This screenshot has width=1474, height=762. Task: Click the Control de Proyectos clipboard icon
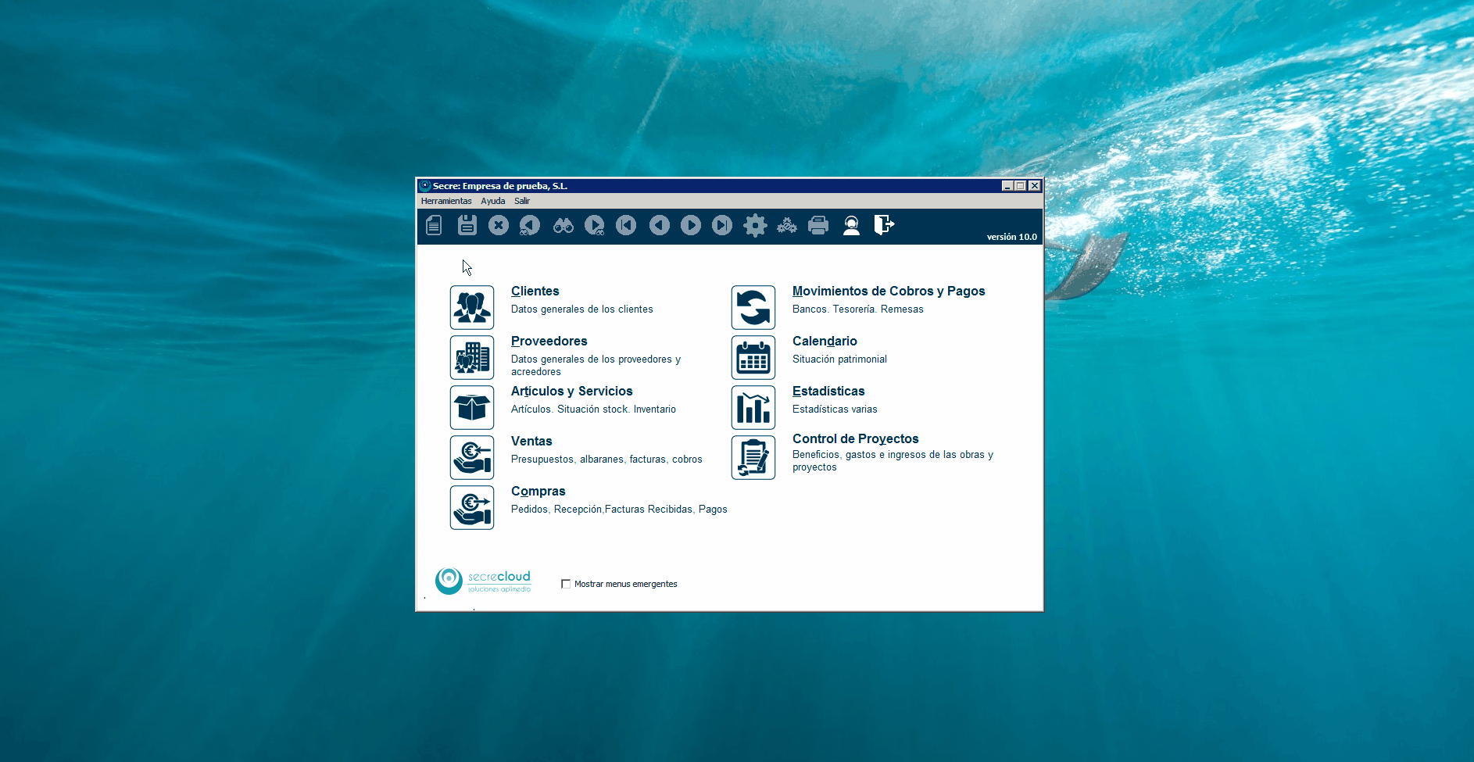pyautogui.click(x=753, y=457)
